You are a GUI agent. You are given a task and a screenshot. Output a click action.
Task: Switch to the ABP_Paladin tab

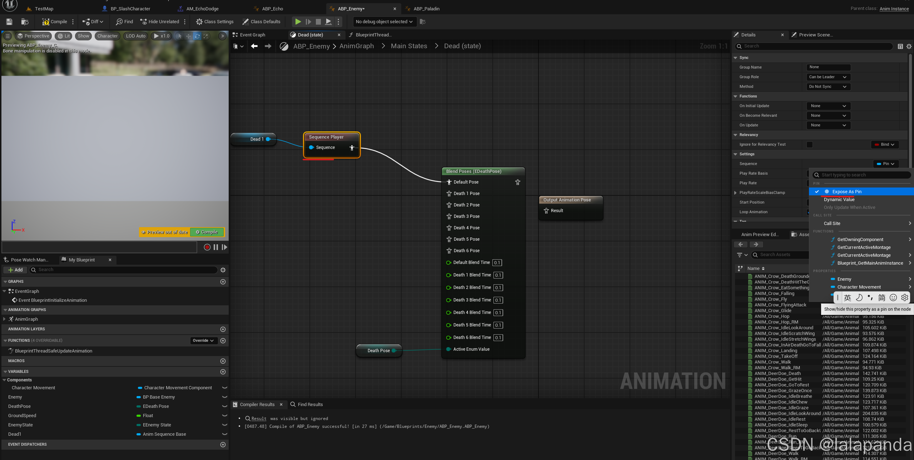pyautogui.click(x=426, y=9)
